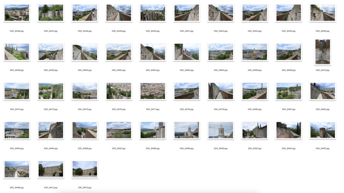This screenshot has width=344, height=193.
Task: Select the DSC_9493.jpg thumbnail
Action: click(x=323, y=130)
